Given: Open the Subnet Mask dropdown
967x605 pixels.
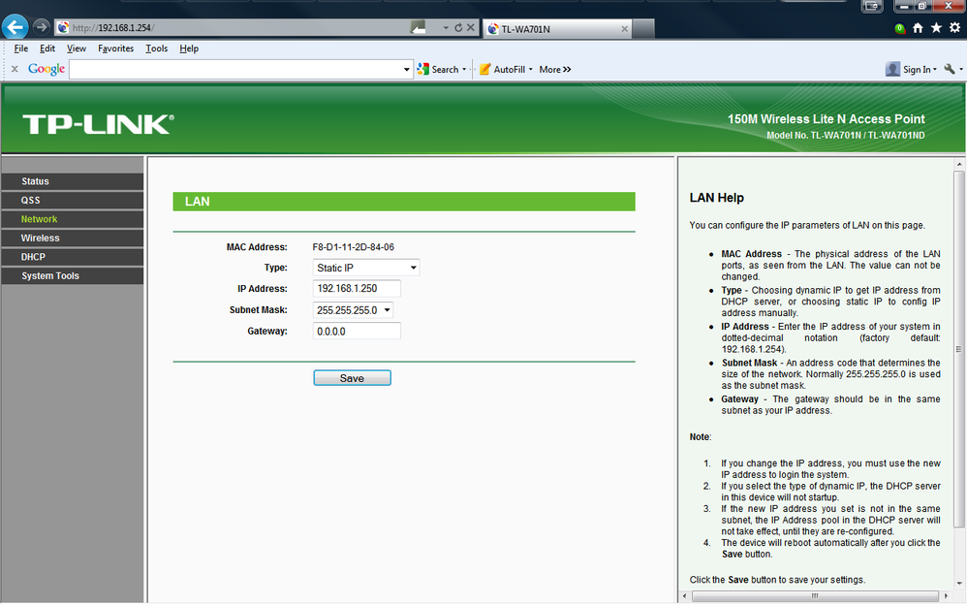Looking at the screenshot, I should [353, 310].
